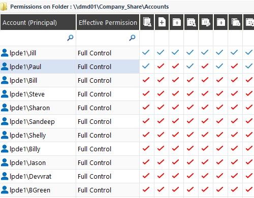Click the magnifier in the Account filter
Screen dimensions: 254x198
pyautogui.click(x=70, y=38)
